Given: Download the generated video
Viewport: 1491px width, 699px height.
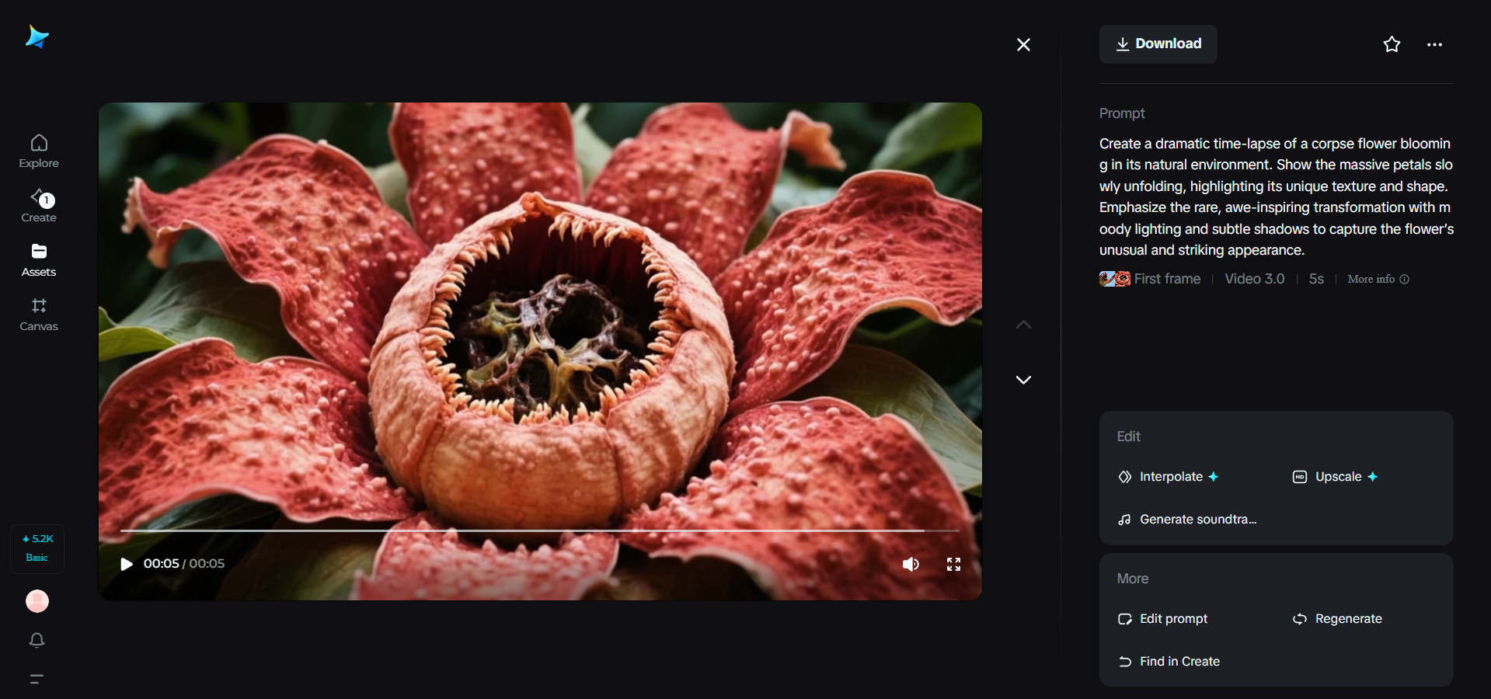Looking at the screenshot, I should point(1158,44).
